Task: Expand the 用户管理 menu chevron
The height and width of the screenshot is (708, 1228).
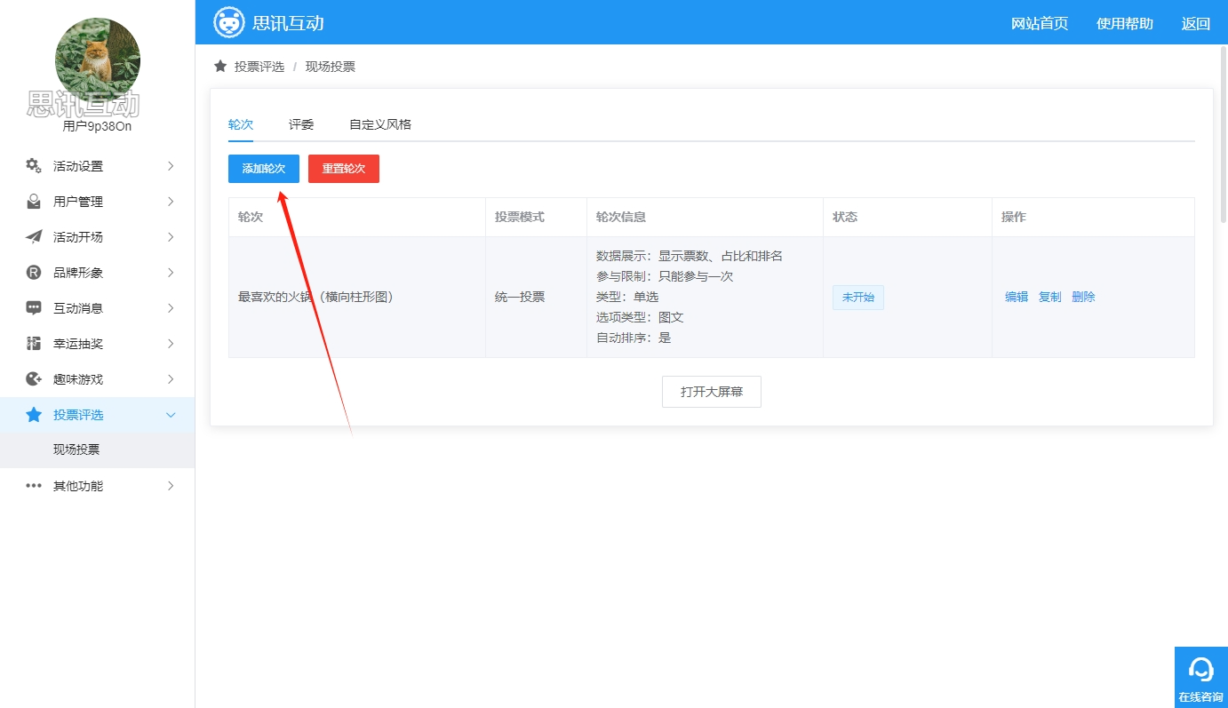Action: 171,202
